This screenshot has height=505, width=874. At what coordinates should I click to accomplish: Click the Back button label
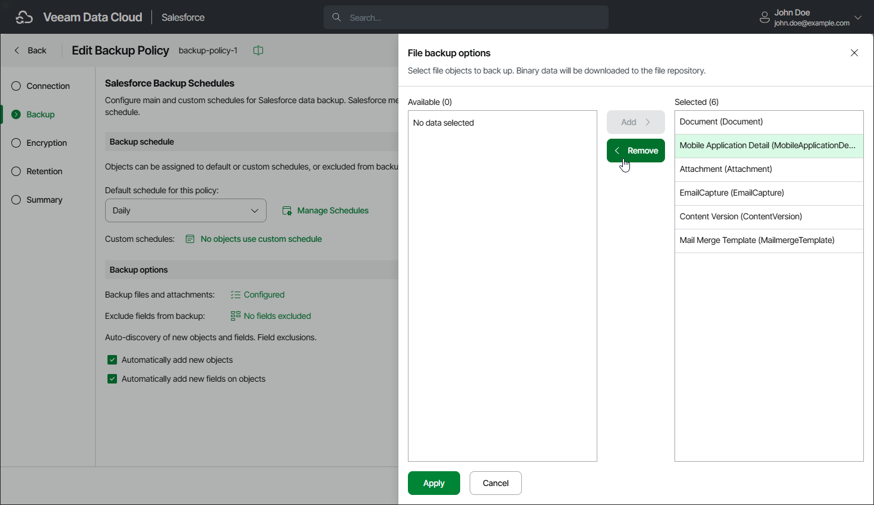click(x=37, y=50)
